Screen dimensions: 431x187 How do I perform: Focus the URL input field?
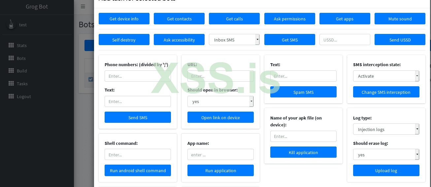220,76
